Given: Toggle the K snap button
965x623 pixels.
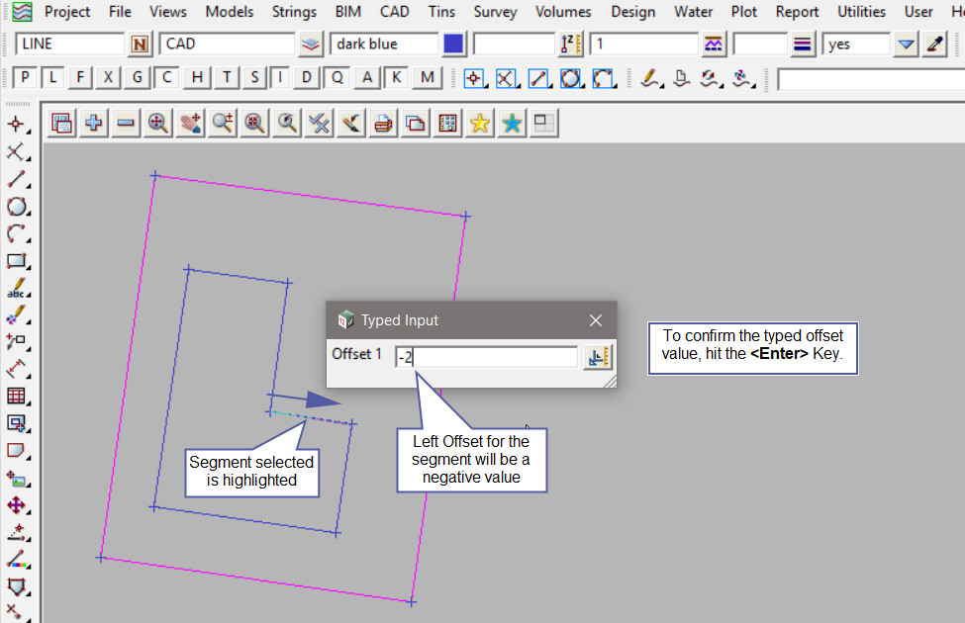Looking at the screenshot, I should (x=396, y=78).
